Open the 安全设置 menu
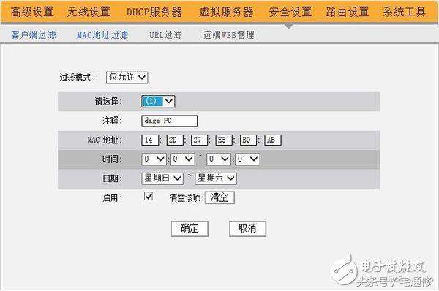 290,12
